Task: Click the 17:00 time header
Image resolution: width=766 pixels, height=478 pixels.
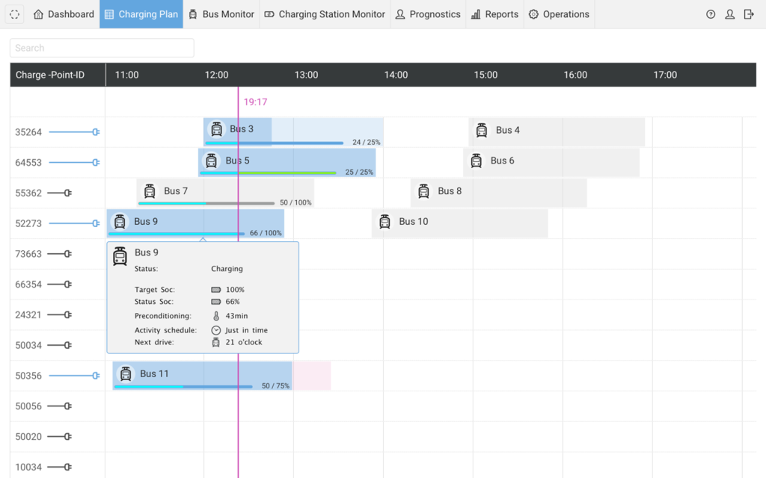Action: pyautogui.click(x=665, y=75)
